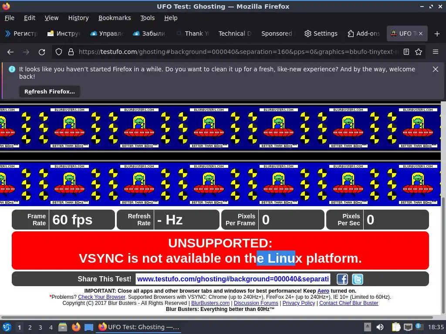Screen dimensions: 446x334
Task: Show tab list overflow chevron at left
Action: tap(8, 33)
